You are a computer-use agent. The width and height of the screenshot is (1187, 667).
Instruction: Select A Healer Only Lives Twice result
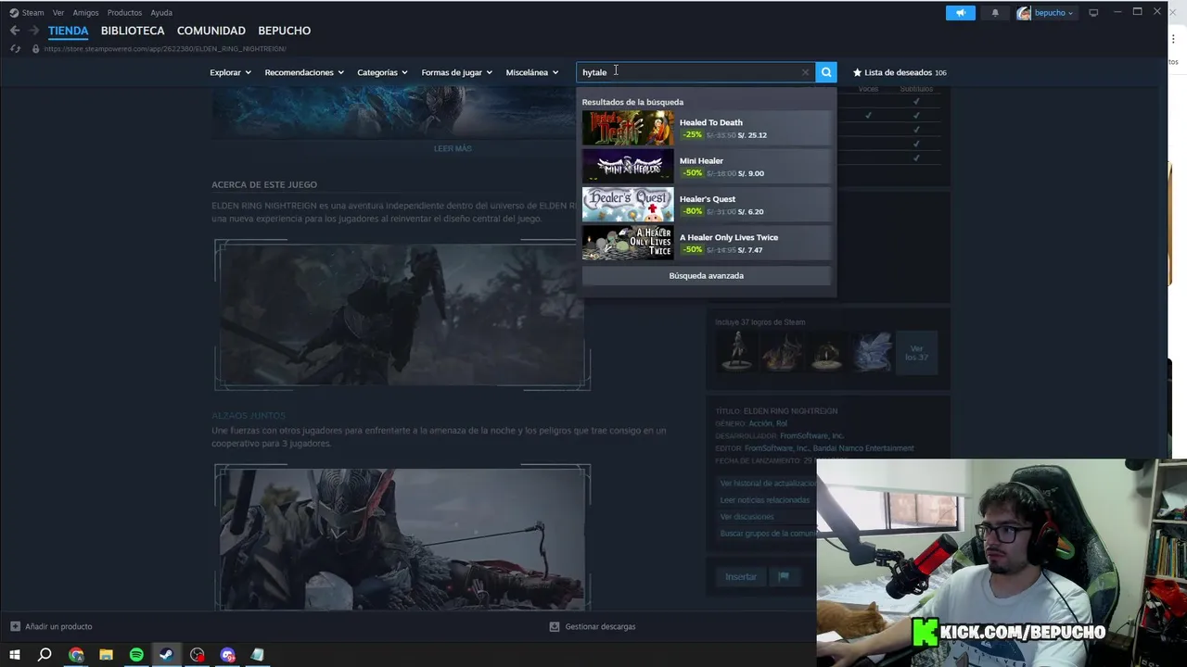[706, 243]
